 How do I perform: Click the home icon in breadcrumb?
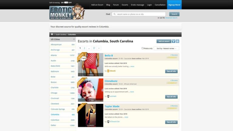[52, 34]
